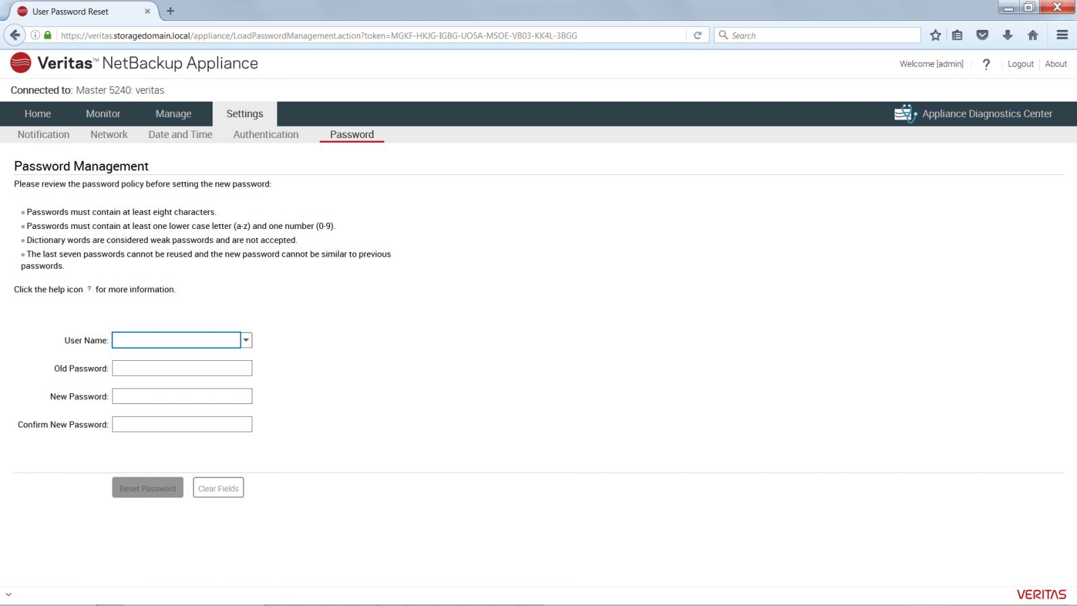Go to the browser home icon
The width and height of the screenshot is (1077, 606).
(x=1033, y=35)
